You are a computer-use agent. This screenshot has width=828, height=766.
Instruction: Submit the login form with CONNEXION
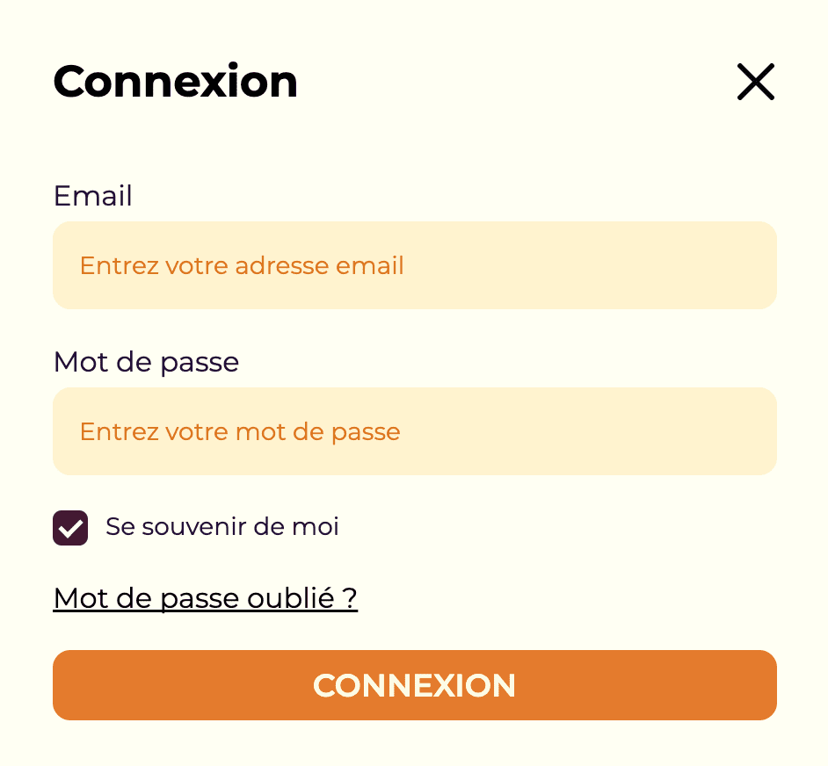coord(414,685)
